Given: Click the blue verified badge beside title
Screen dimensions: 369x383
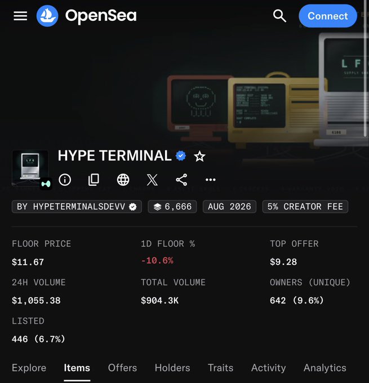Looking at the screenshot, I should (x=181, y=156).
